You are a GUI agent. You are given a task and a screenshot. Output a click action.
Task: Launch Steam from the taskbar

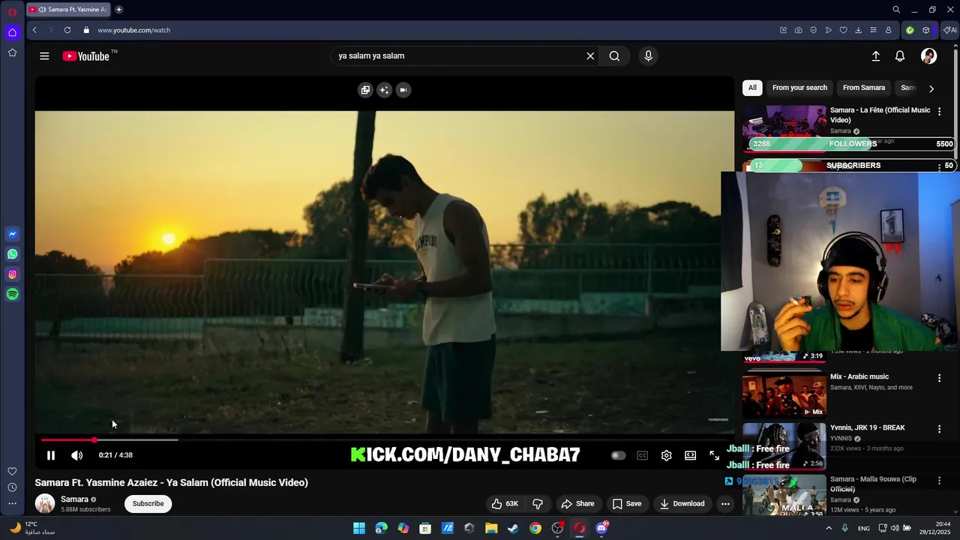click(513, 528)
